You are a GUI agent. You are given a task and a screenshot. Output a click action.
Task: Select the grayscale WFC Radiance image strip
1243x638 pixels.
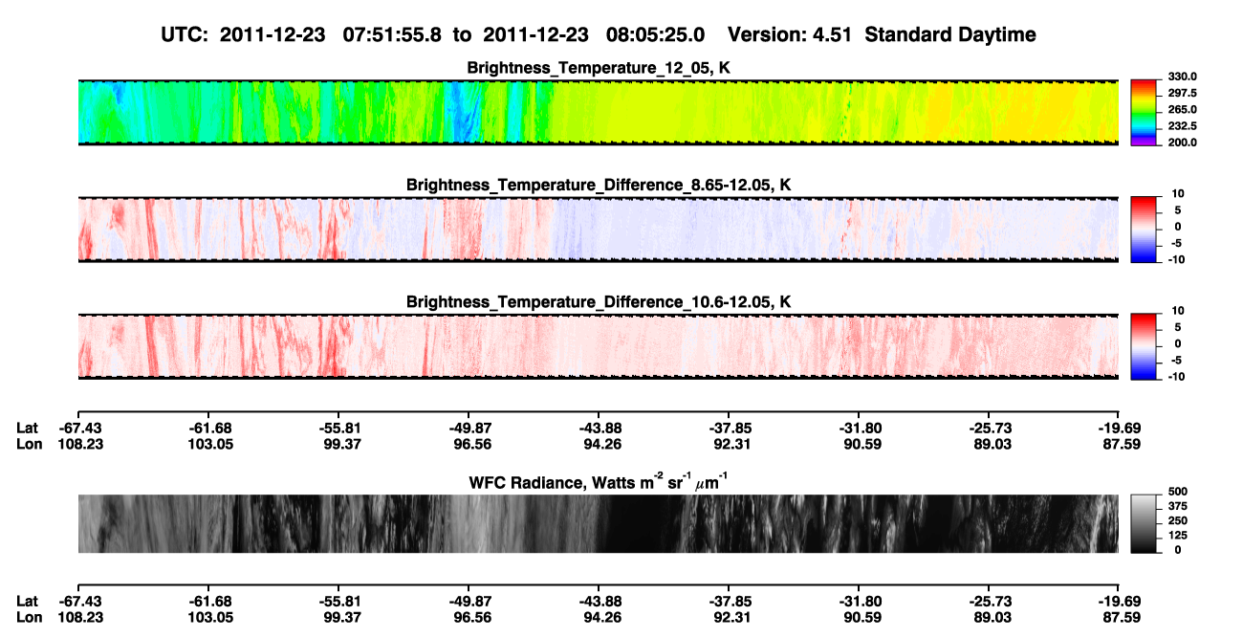[x=599, y=524]
